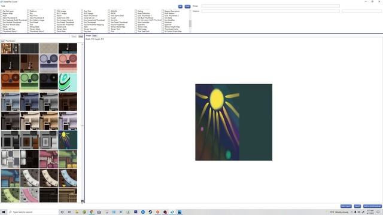Tick the Thumbnail Cache checkbox

point(163,29)
